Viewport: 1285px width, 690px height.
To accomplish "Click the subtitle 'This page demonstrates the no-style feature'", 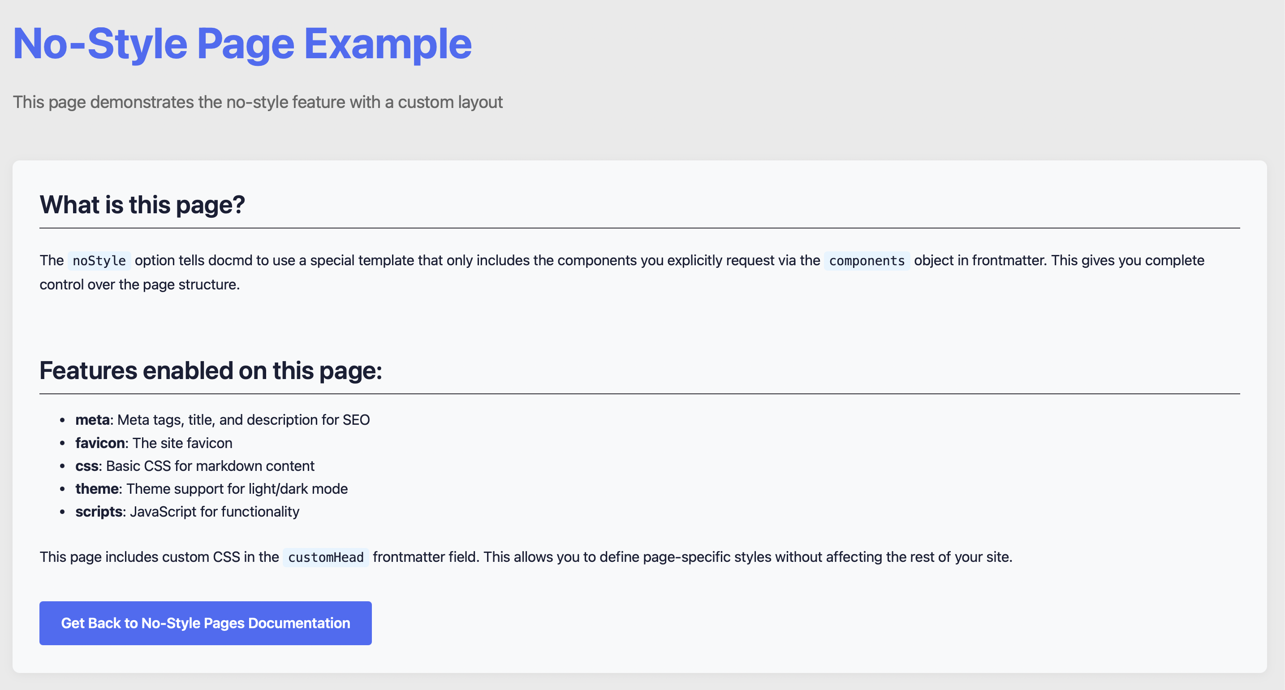I will coord(257,102).
